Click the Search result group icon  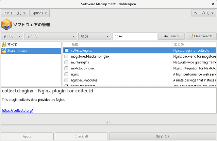pyautogui.click(x=4, y=51)
